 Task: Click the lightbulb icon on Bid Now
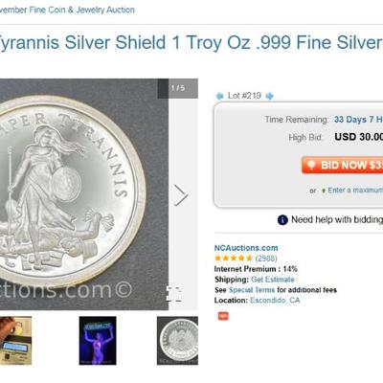311,165
